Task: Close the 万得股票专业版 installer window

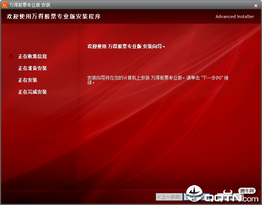Action: click(256, 6)
